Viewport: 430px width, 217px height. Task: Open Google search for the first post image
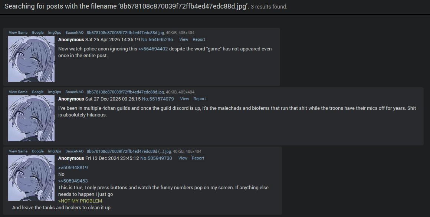(x=37, y=33)
